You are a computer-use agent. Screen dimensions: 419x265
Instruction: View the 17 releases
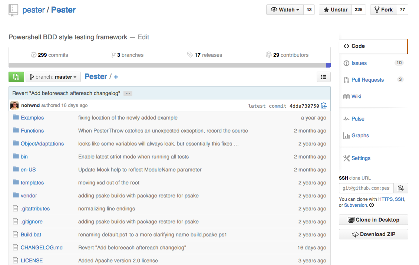[205, 55]
